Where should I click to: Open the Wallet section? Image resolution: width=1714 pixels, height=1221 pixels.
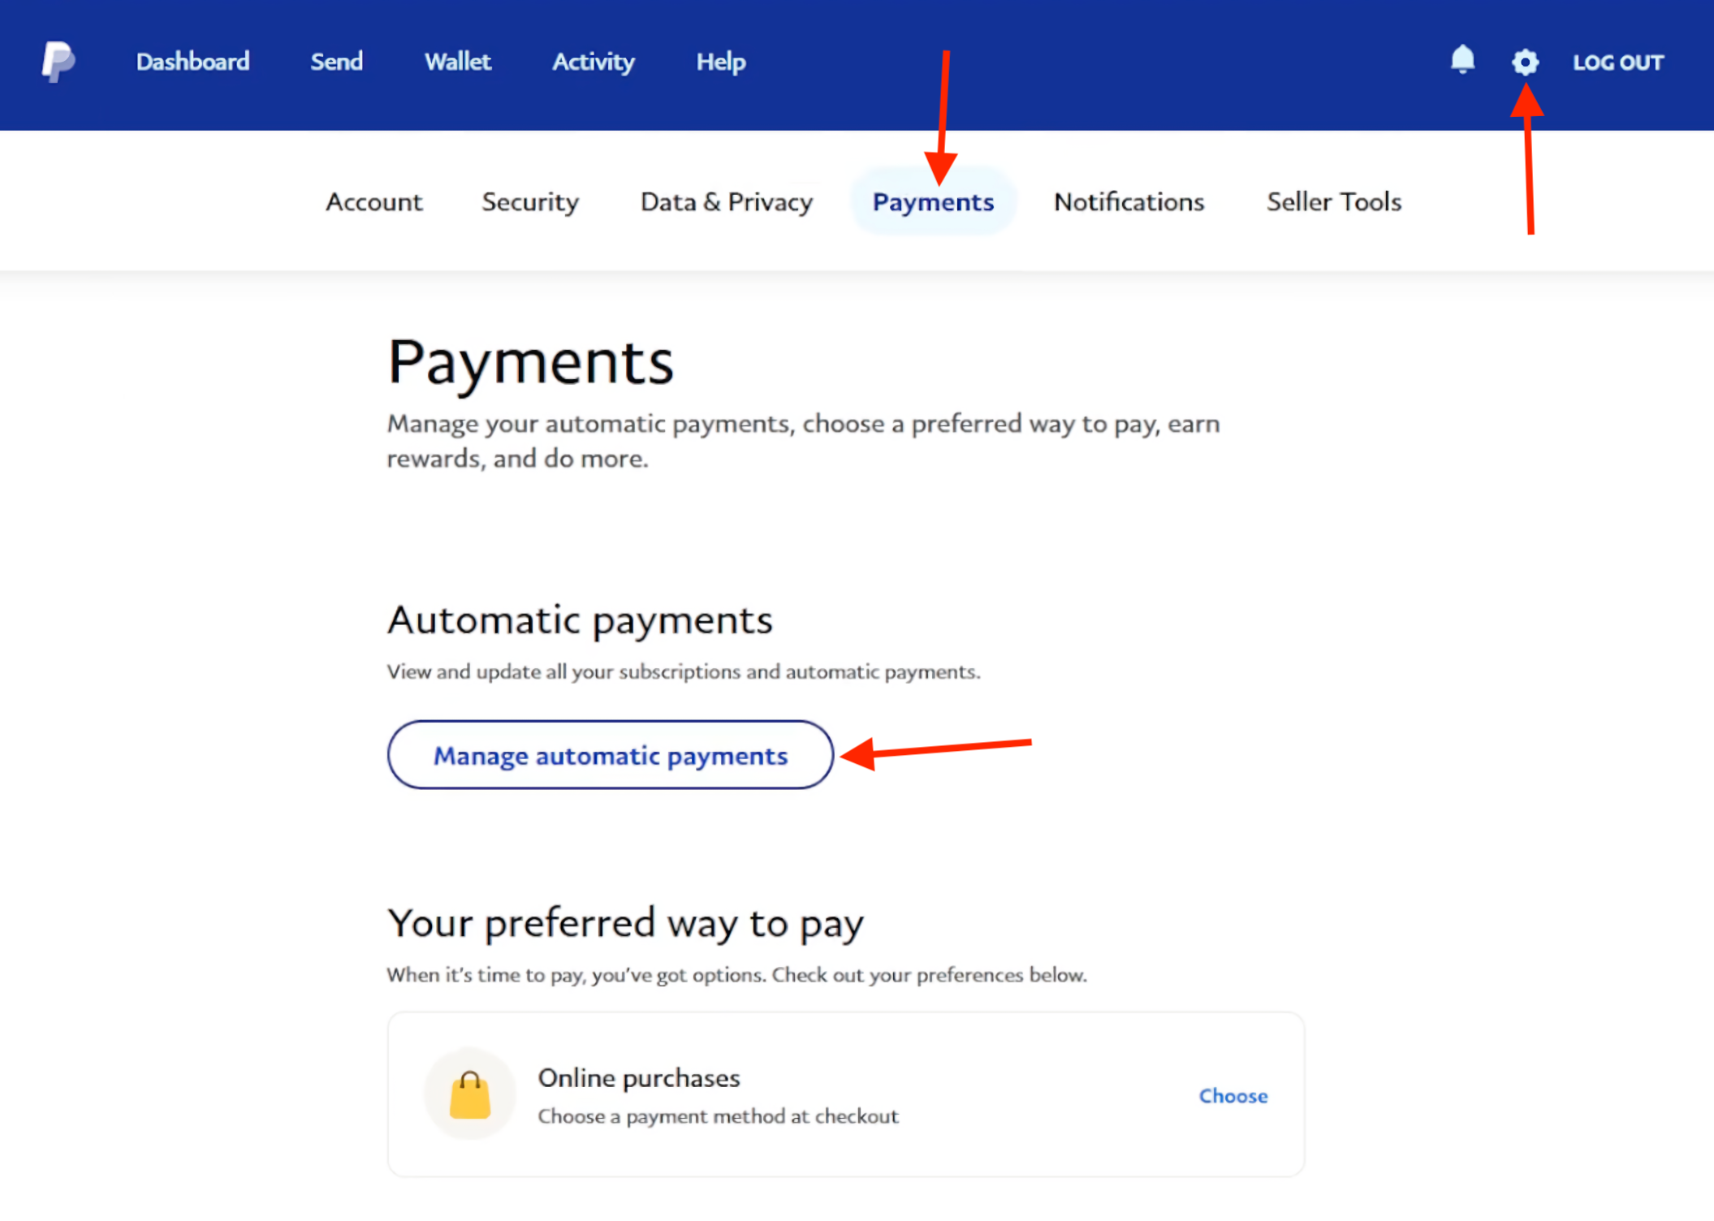[x=457, y=62]
